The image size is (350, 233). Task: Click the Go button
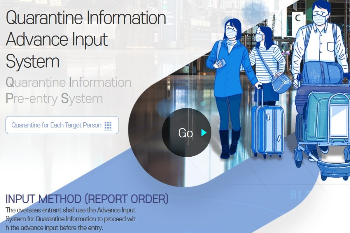(x=186, y=133)
